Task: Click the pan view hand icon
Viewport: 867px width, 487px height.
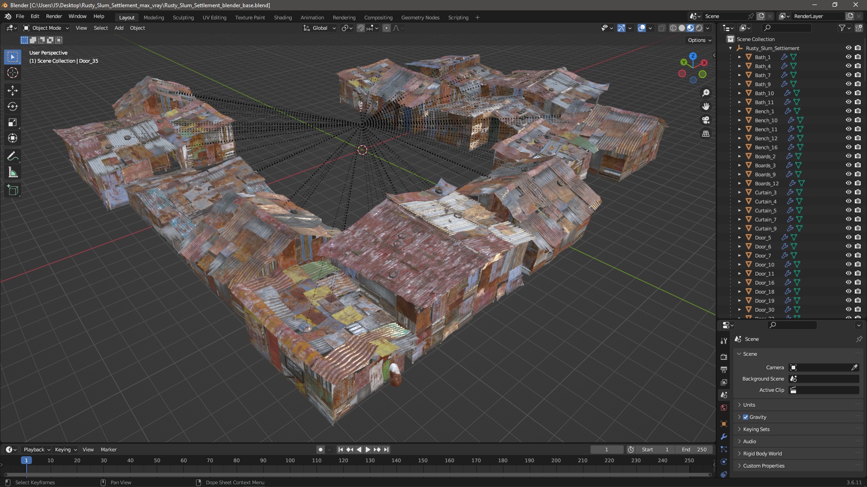Action: (706, 106)
